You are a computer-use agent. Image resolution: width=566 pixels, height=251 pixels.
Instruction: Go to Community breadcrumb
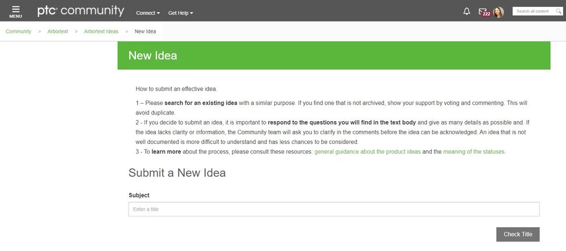(19, 31)
